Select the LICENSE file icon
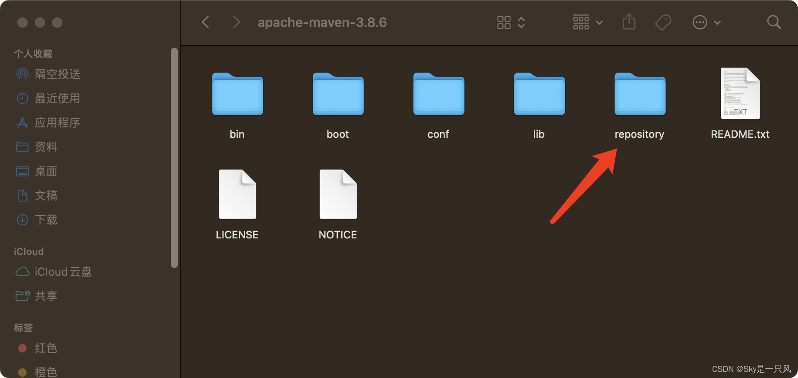Image resolution: width=798 pixels, height=378 pixels. [x=237, y=194]
